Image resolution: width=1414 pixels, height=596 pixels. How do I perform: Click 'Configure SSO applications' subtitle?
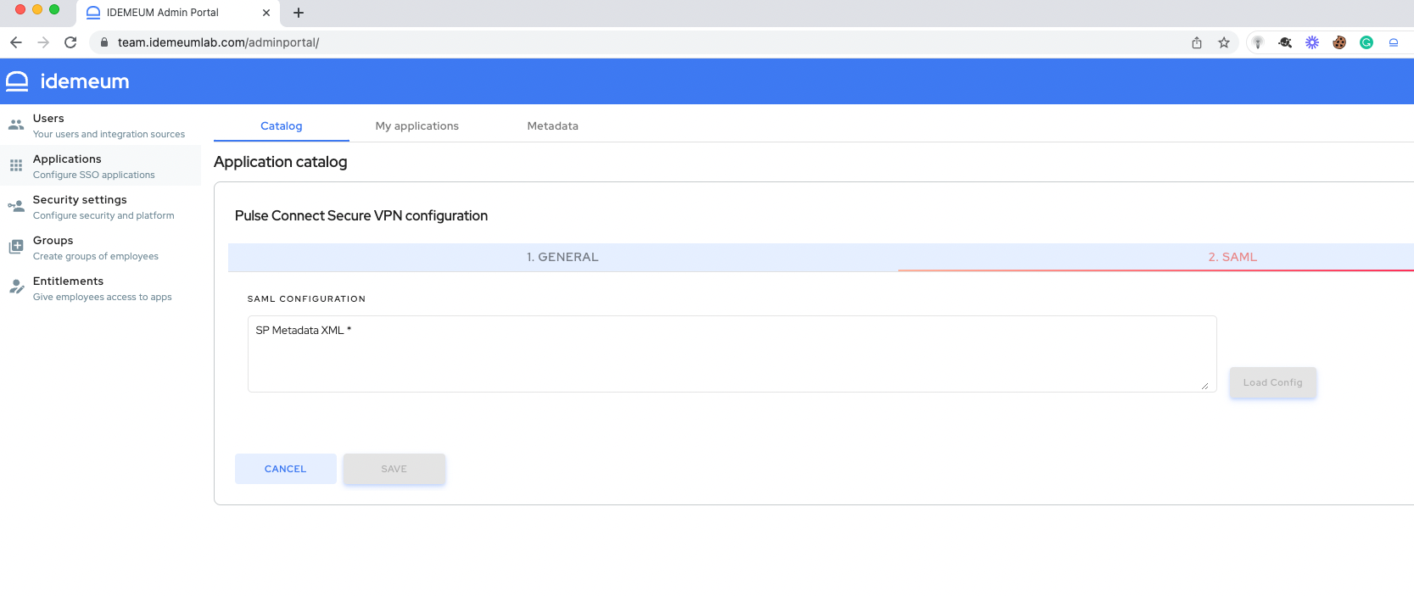point(94,175)
